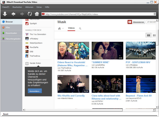
Task: Open The You Generation channel
Action: click(38, 34)
